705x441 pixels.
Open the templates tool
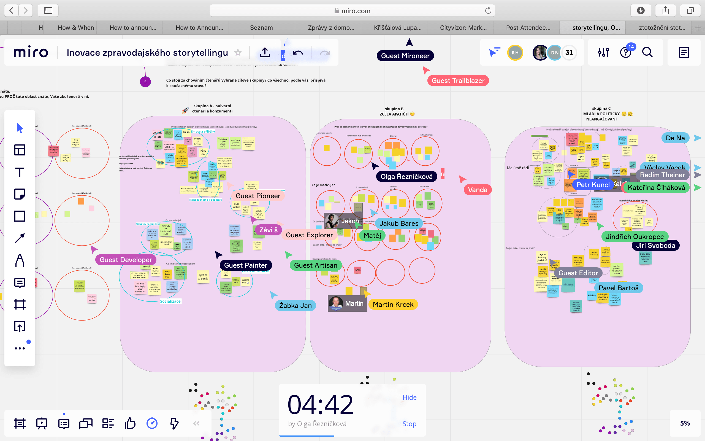pyautogui.click(x=20, y=150)
